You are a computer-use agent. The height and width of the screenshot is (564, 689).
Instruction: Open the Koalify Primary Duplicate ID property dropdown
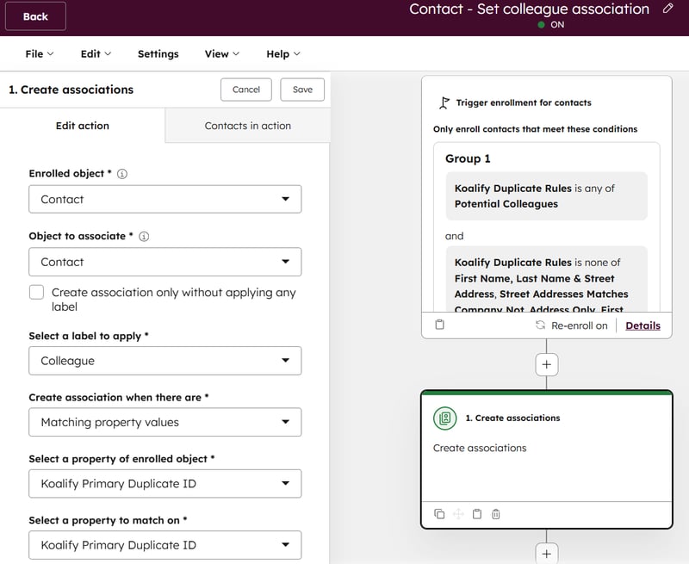[164, 483]
